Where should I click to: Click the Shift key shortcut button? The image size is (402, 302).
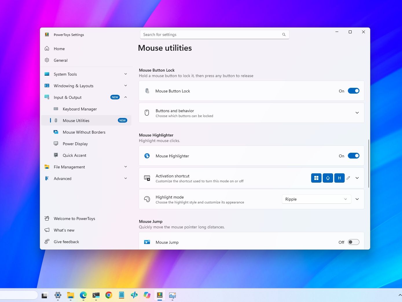click(x=328, y=178)
